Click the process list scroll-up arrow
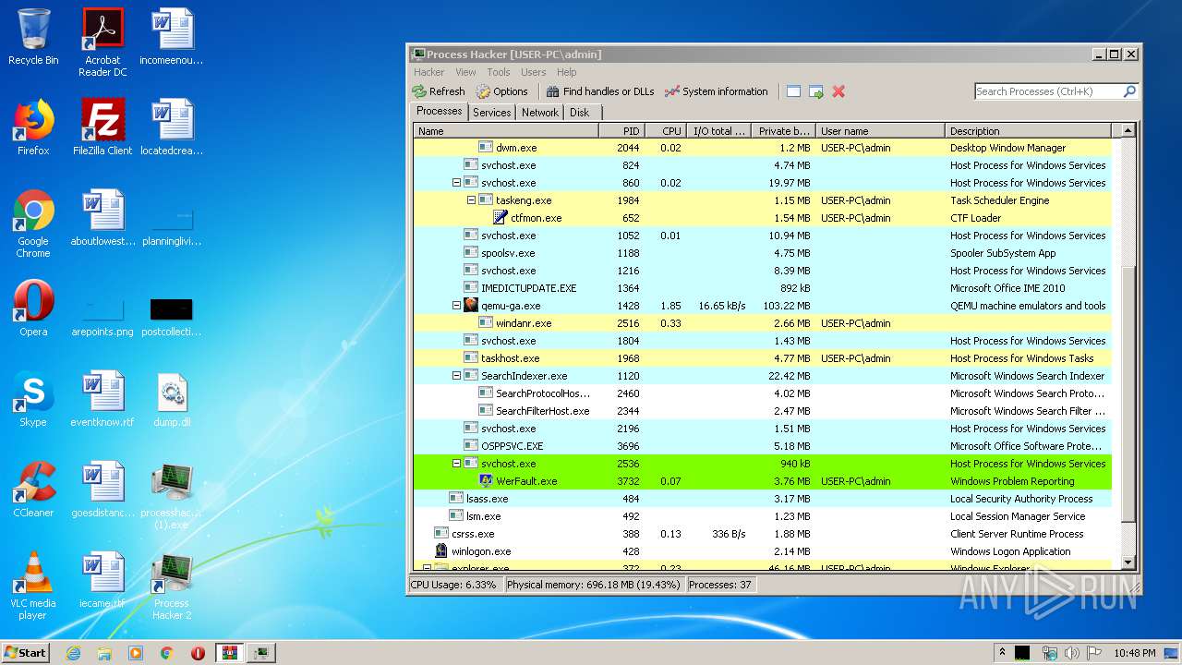This screenshot has width=1182, height=665. tap(1128, 131)
